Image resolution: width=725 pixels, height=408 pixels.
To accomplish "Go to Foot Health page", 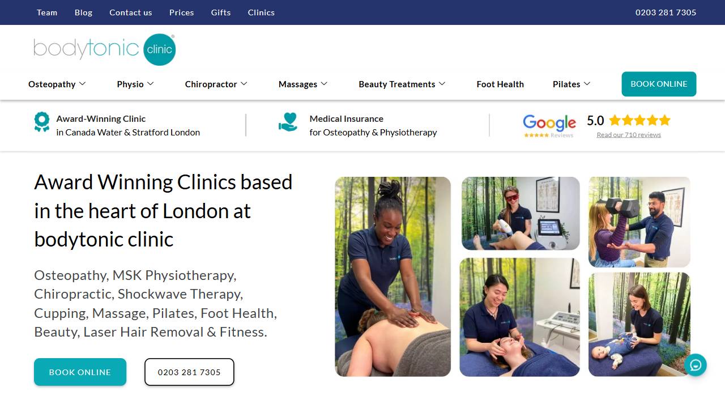I will click(500, 84).
